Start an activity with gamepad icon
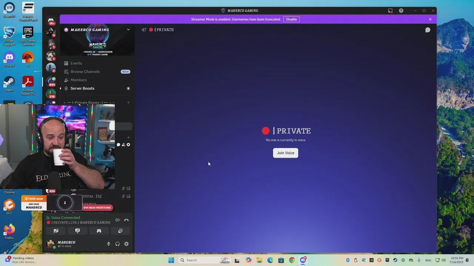The width and height of the screenshot is (474, 266). [99, 231]
